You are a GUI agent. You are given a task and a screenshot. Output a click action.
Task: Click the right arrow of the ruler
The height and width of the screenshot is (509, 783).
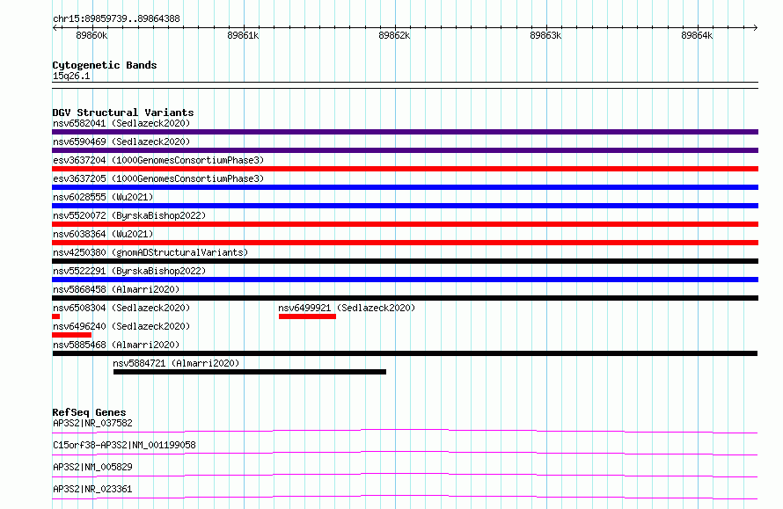(x=755, y=27)
